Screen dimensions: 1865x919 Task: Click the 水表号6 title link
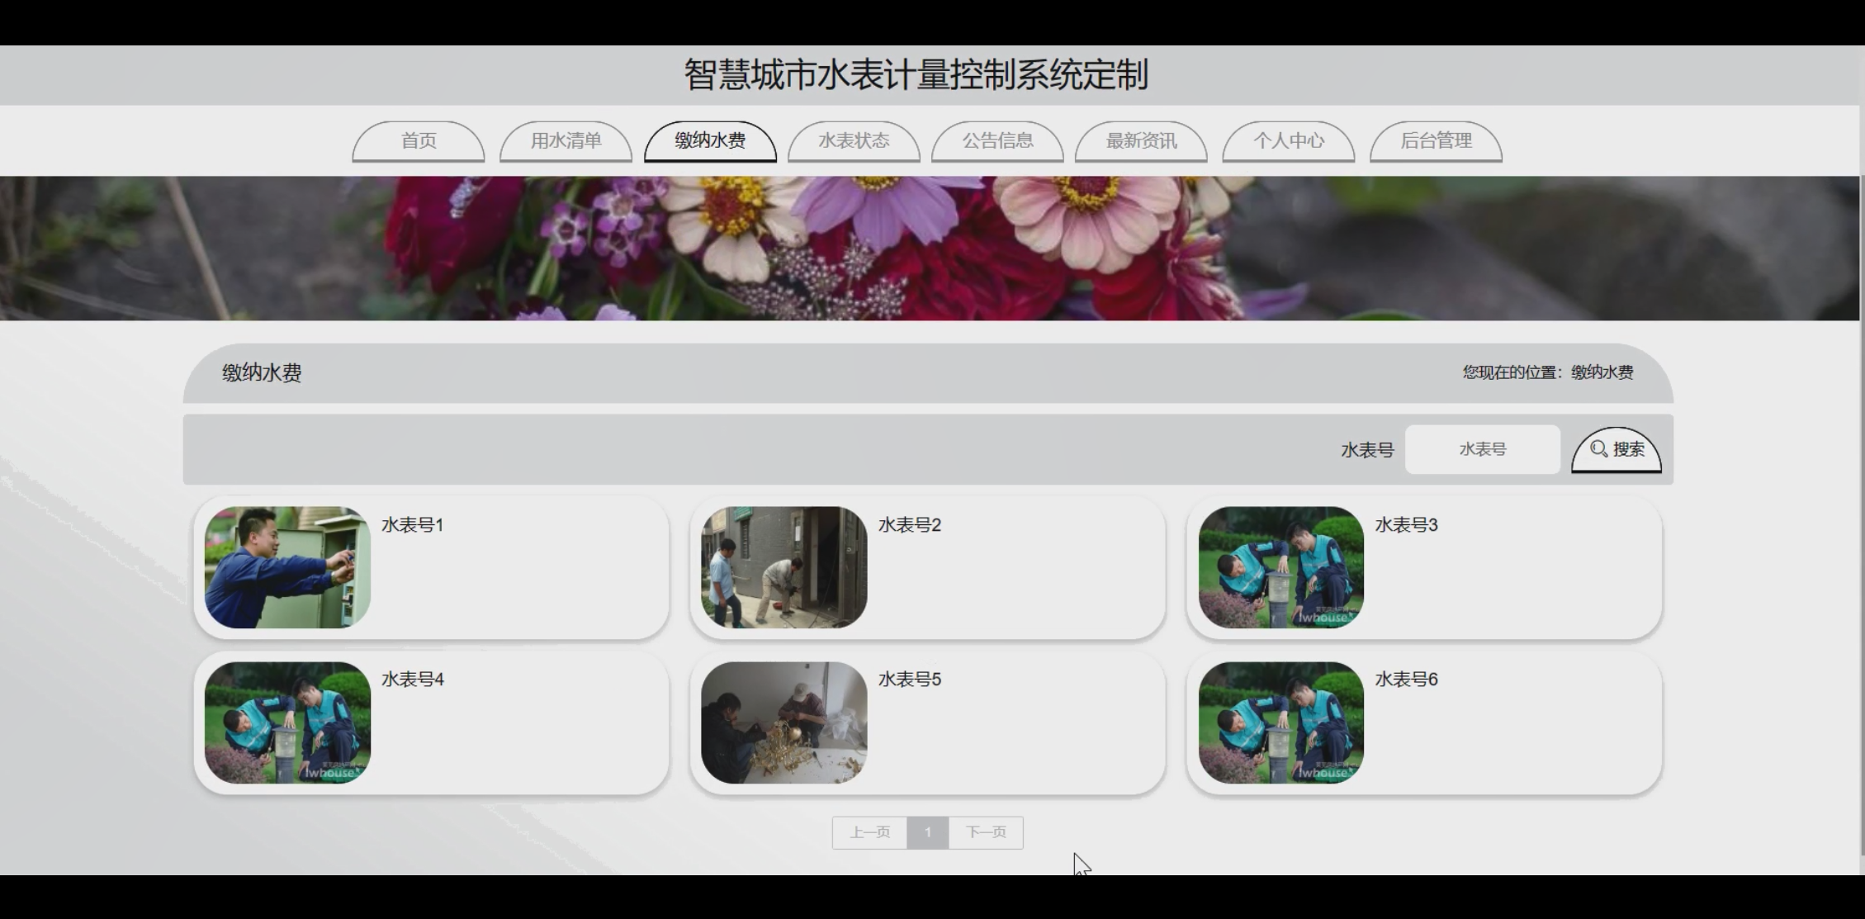1406,680
